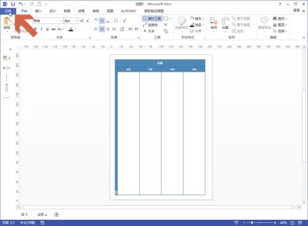Click the Save icon in quick access toolbar
The image size is (308, 226).
tap(13, 4)
